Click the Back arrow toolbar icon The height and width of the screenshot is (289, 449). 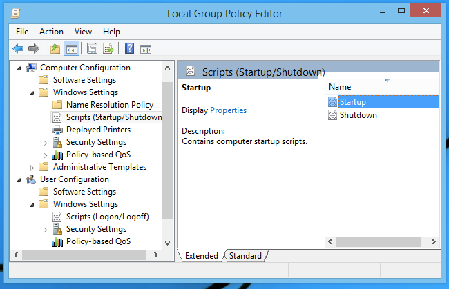[x=18, y=48]
